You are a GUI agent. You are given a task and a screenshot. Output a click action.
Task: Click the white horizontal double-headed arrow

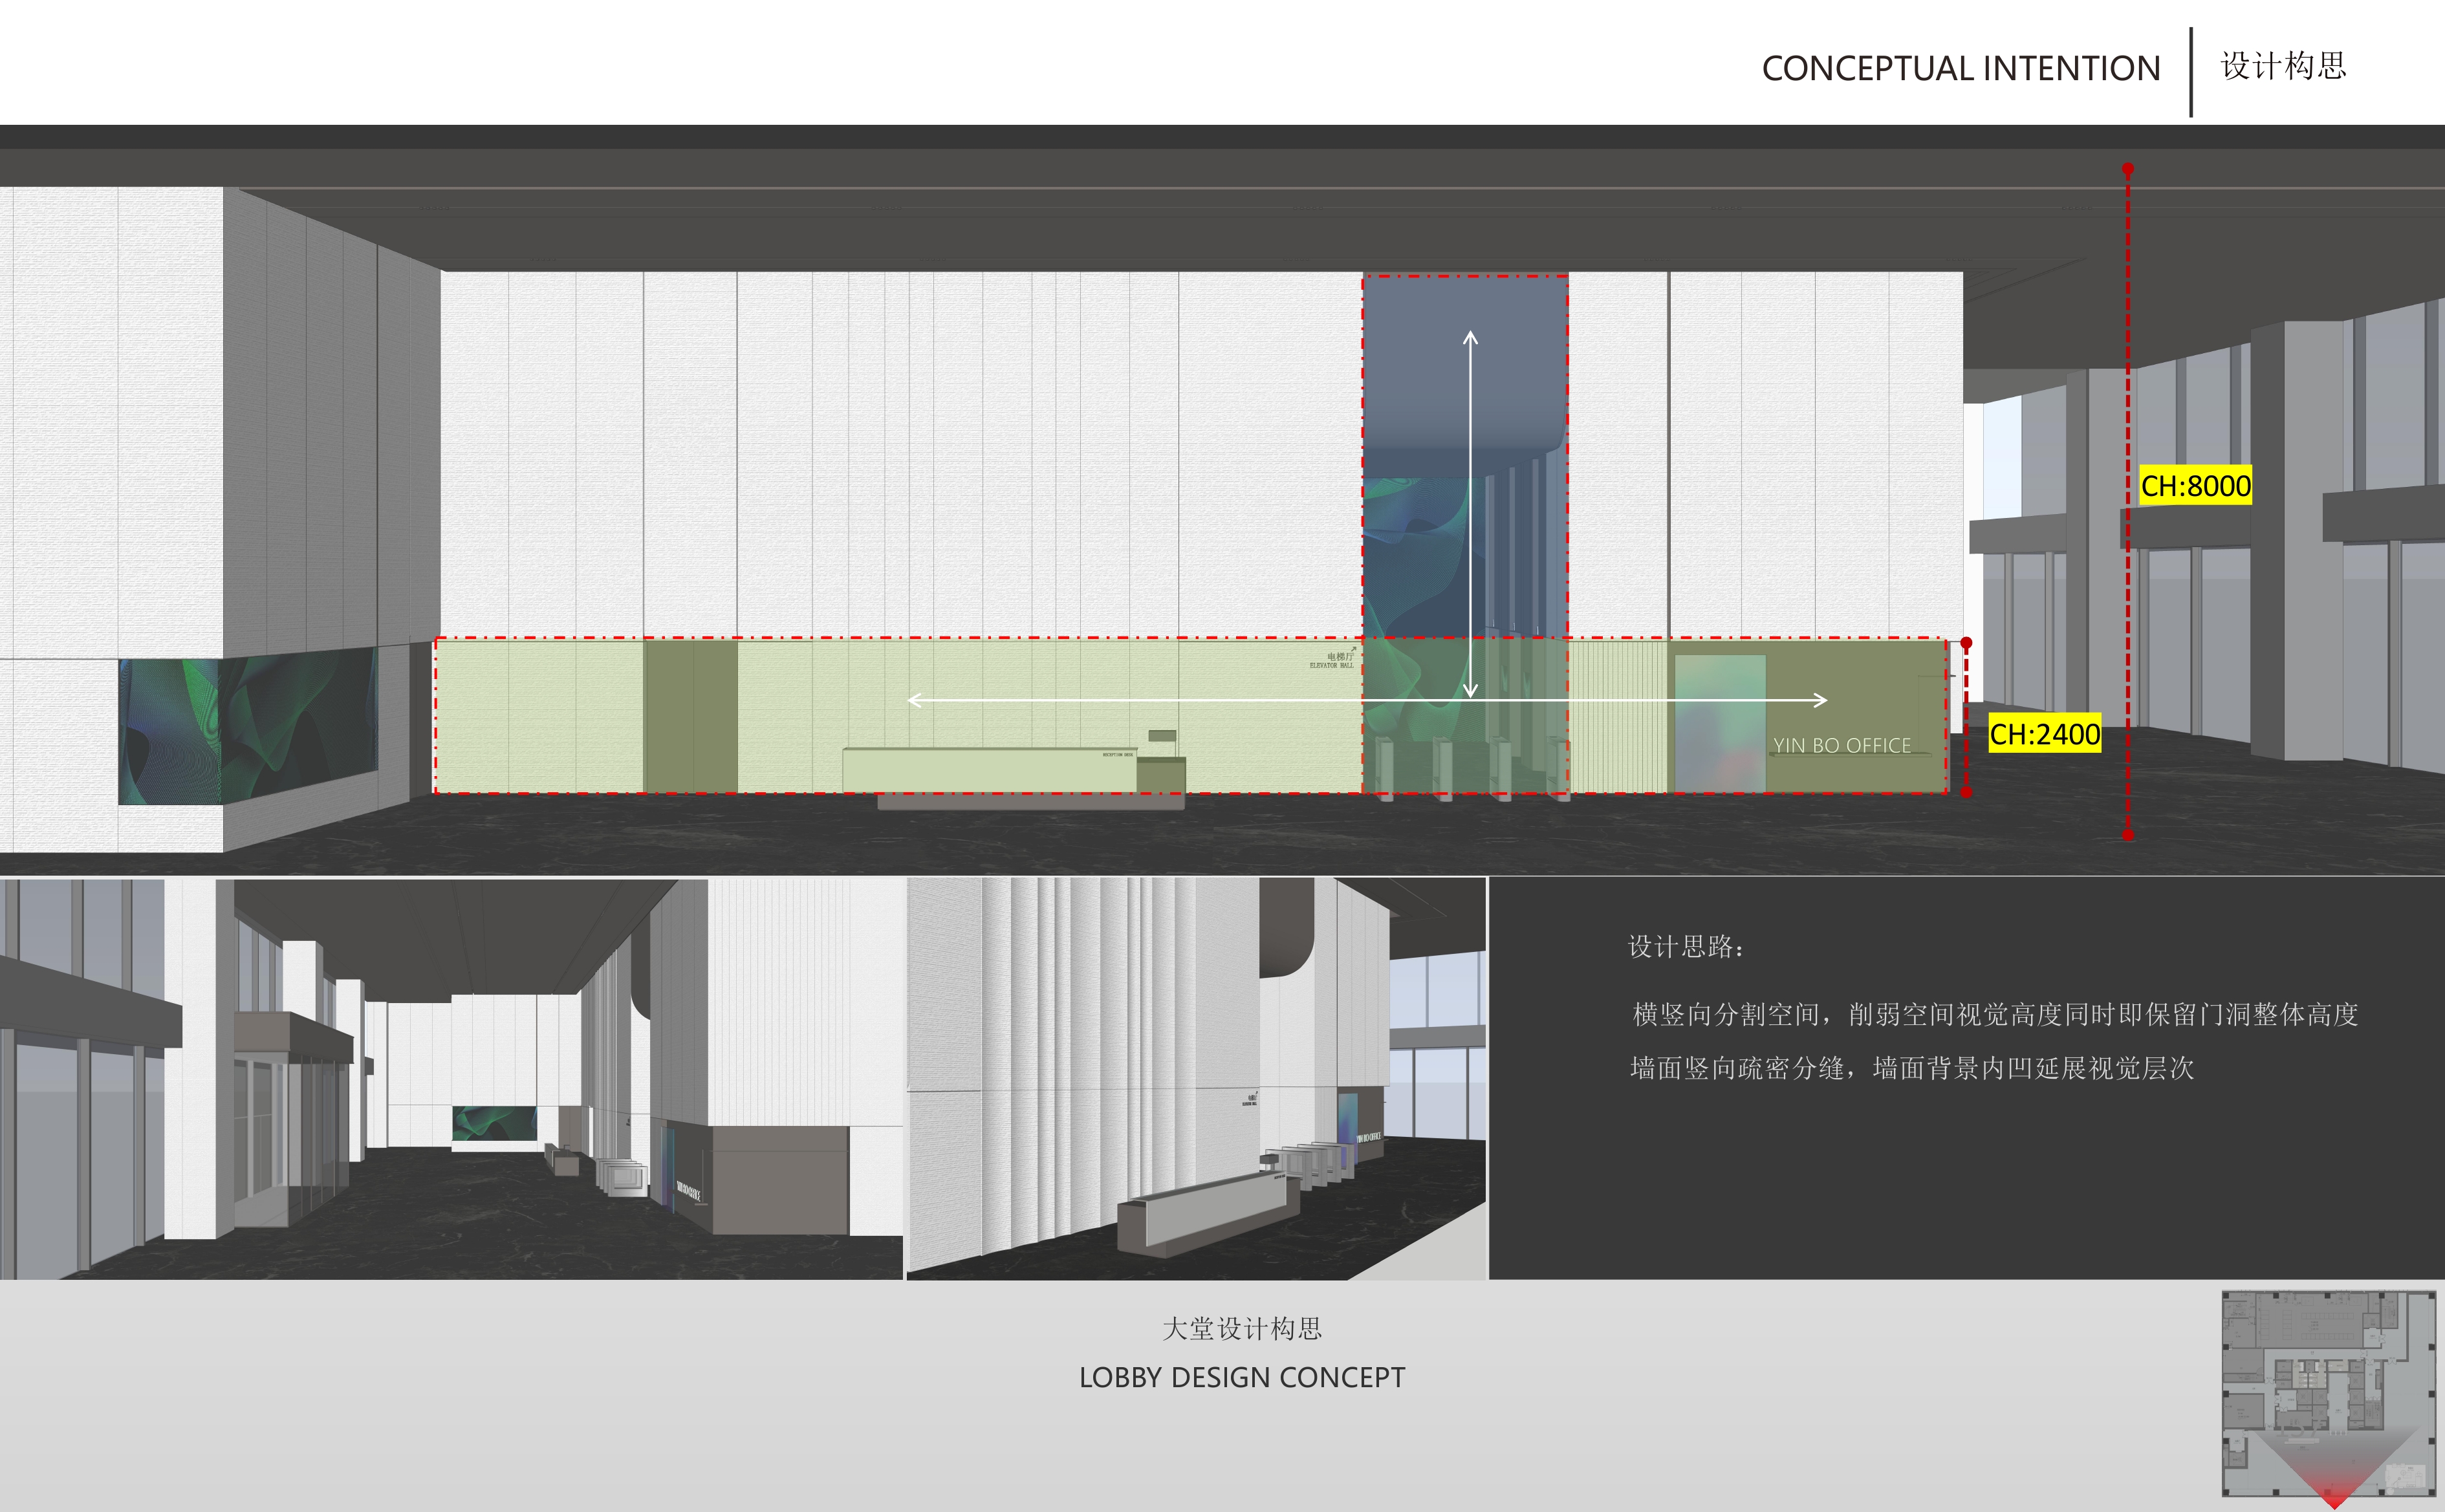point(1150,700)
